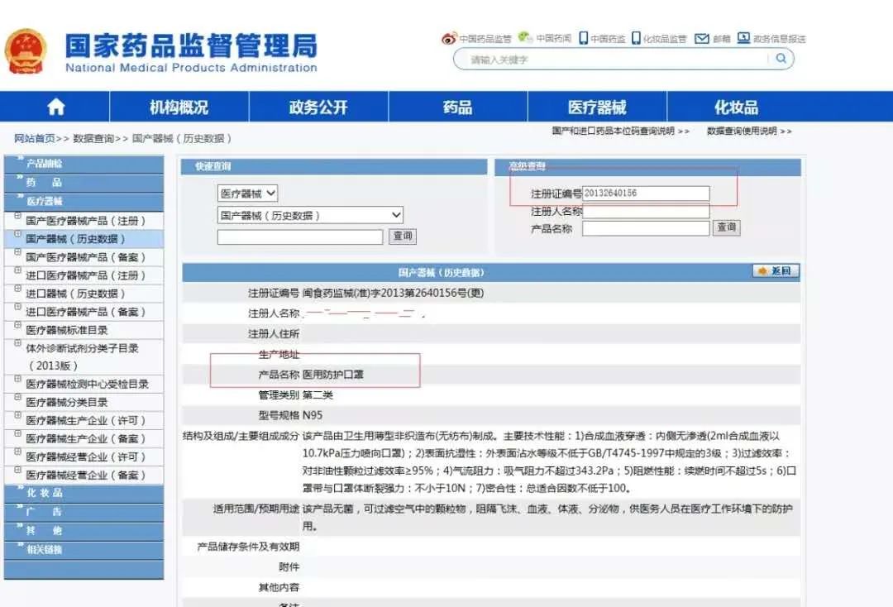The width and height of the screenshot is (893, 607).
Task: Click the search magnifier icon
Action: [x=781, y=58]
